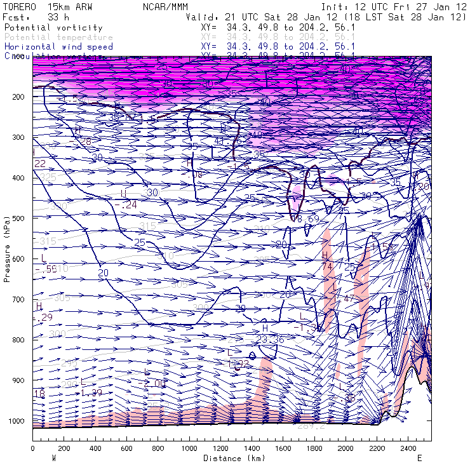
Task: Click the '310' contour label near 600 hPa
Action: pyautogui.click(x=166, y=256)
